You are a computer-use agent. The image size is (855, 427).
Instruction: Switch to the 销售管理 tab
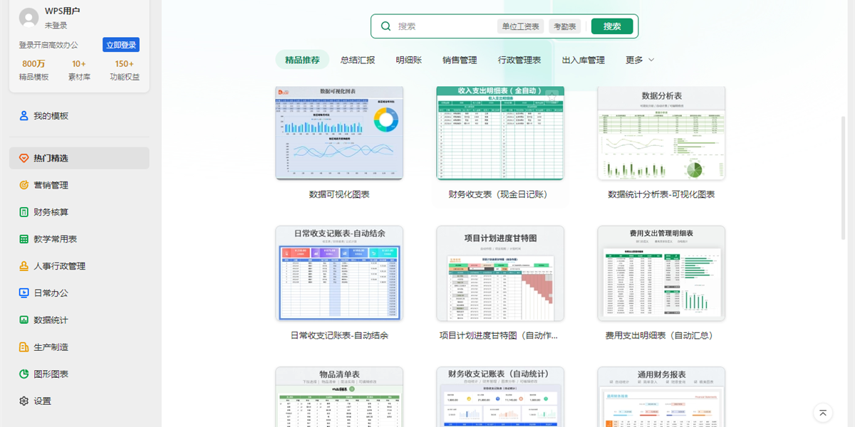(460, 60)
